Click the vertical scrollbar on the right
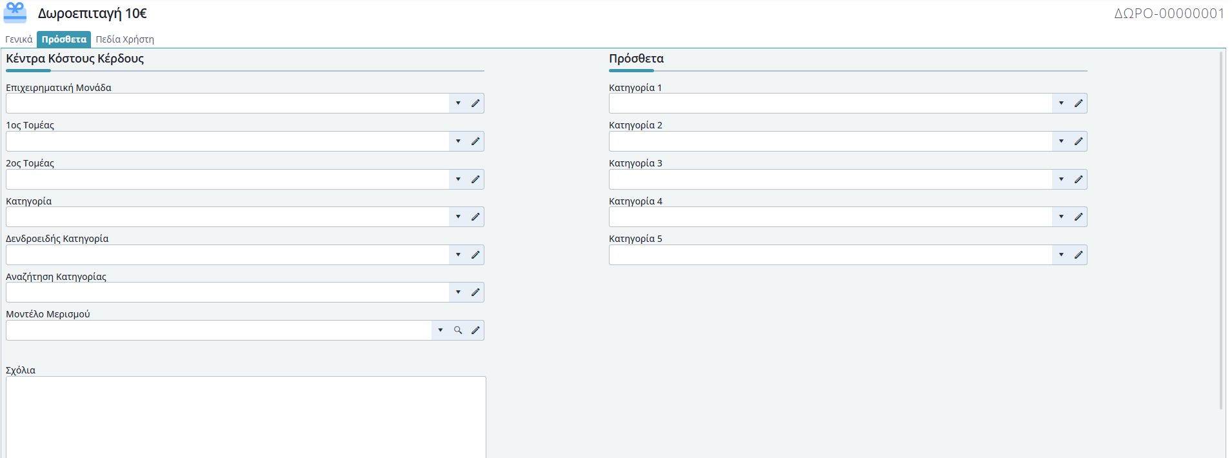1232x458 pixels. [1220, 232]
